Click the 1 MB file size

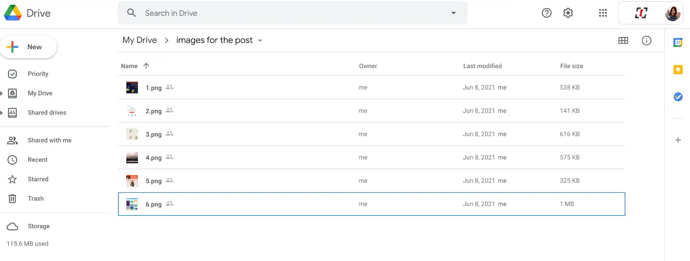click(x=567, y=204)
